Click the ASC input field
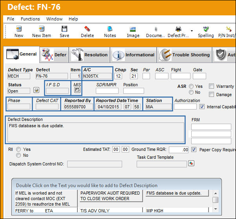The width and height of the screenshot is (236, 219). 162,76
